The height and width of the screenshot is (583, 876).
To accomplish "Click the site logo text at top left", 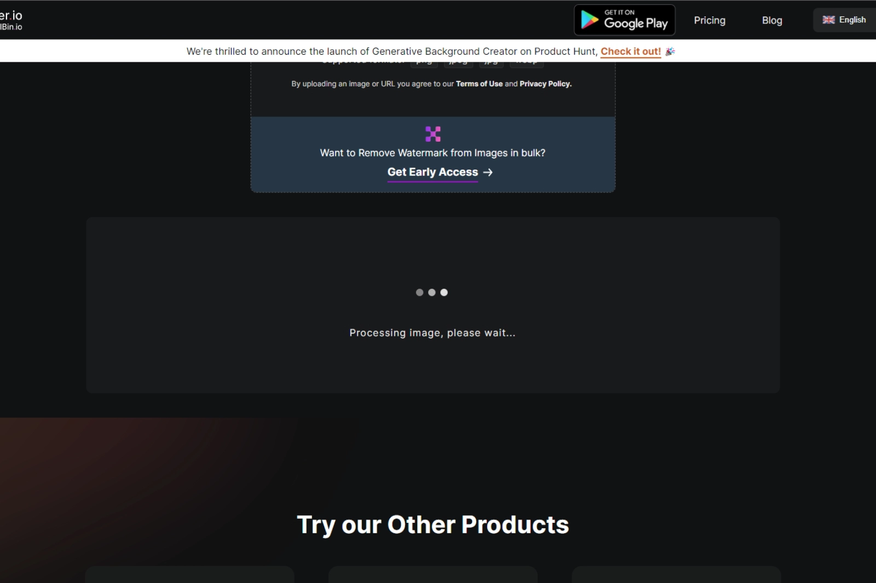I will (x=11, y=20).
